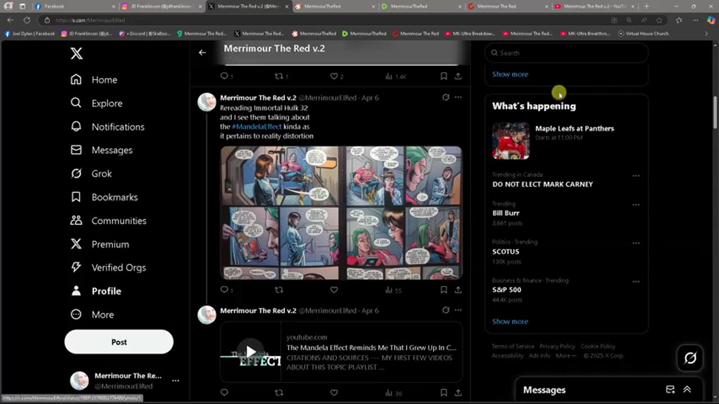The height and width of the screenshot is (404, 719).
Task: Open Communities page
Action: [x=108, y=221]
